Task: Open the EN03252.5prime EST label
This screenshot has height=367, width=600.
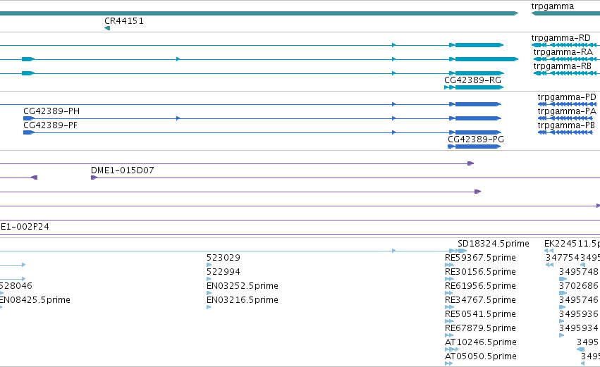Action: [x=243, y=286]
